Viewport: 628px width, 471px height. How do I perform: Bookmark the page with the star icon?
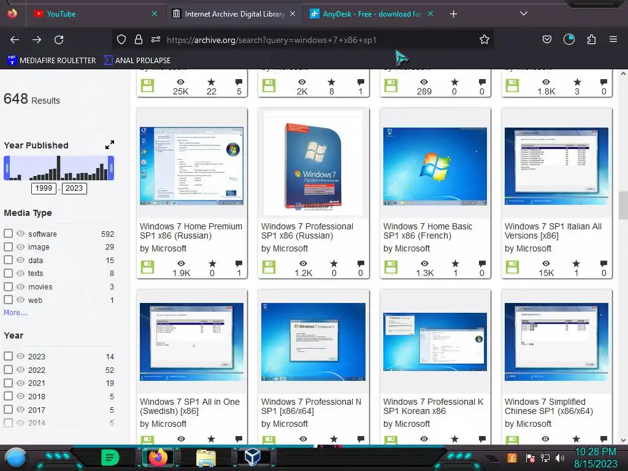[484, 39]
